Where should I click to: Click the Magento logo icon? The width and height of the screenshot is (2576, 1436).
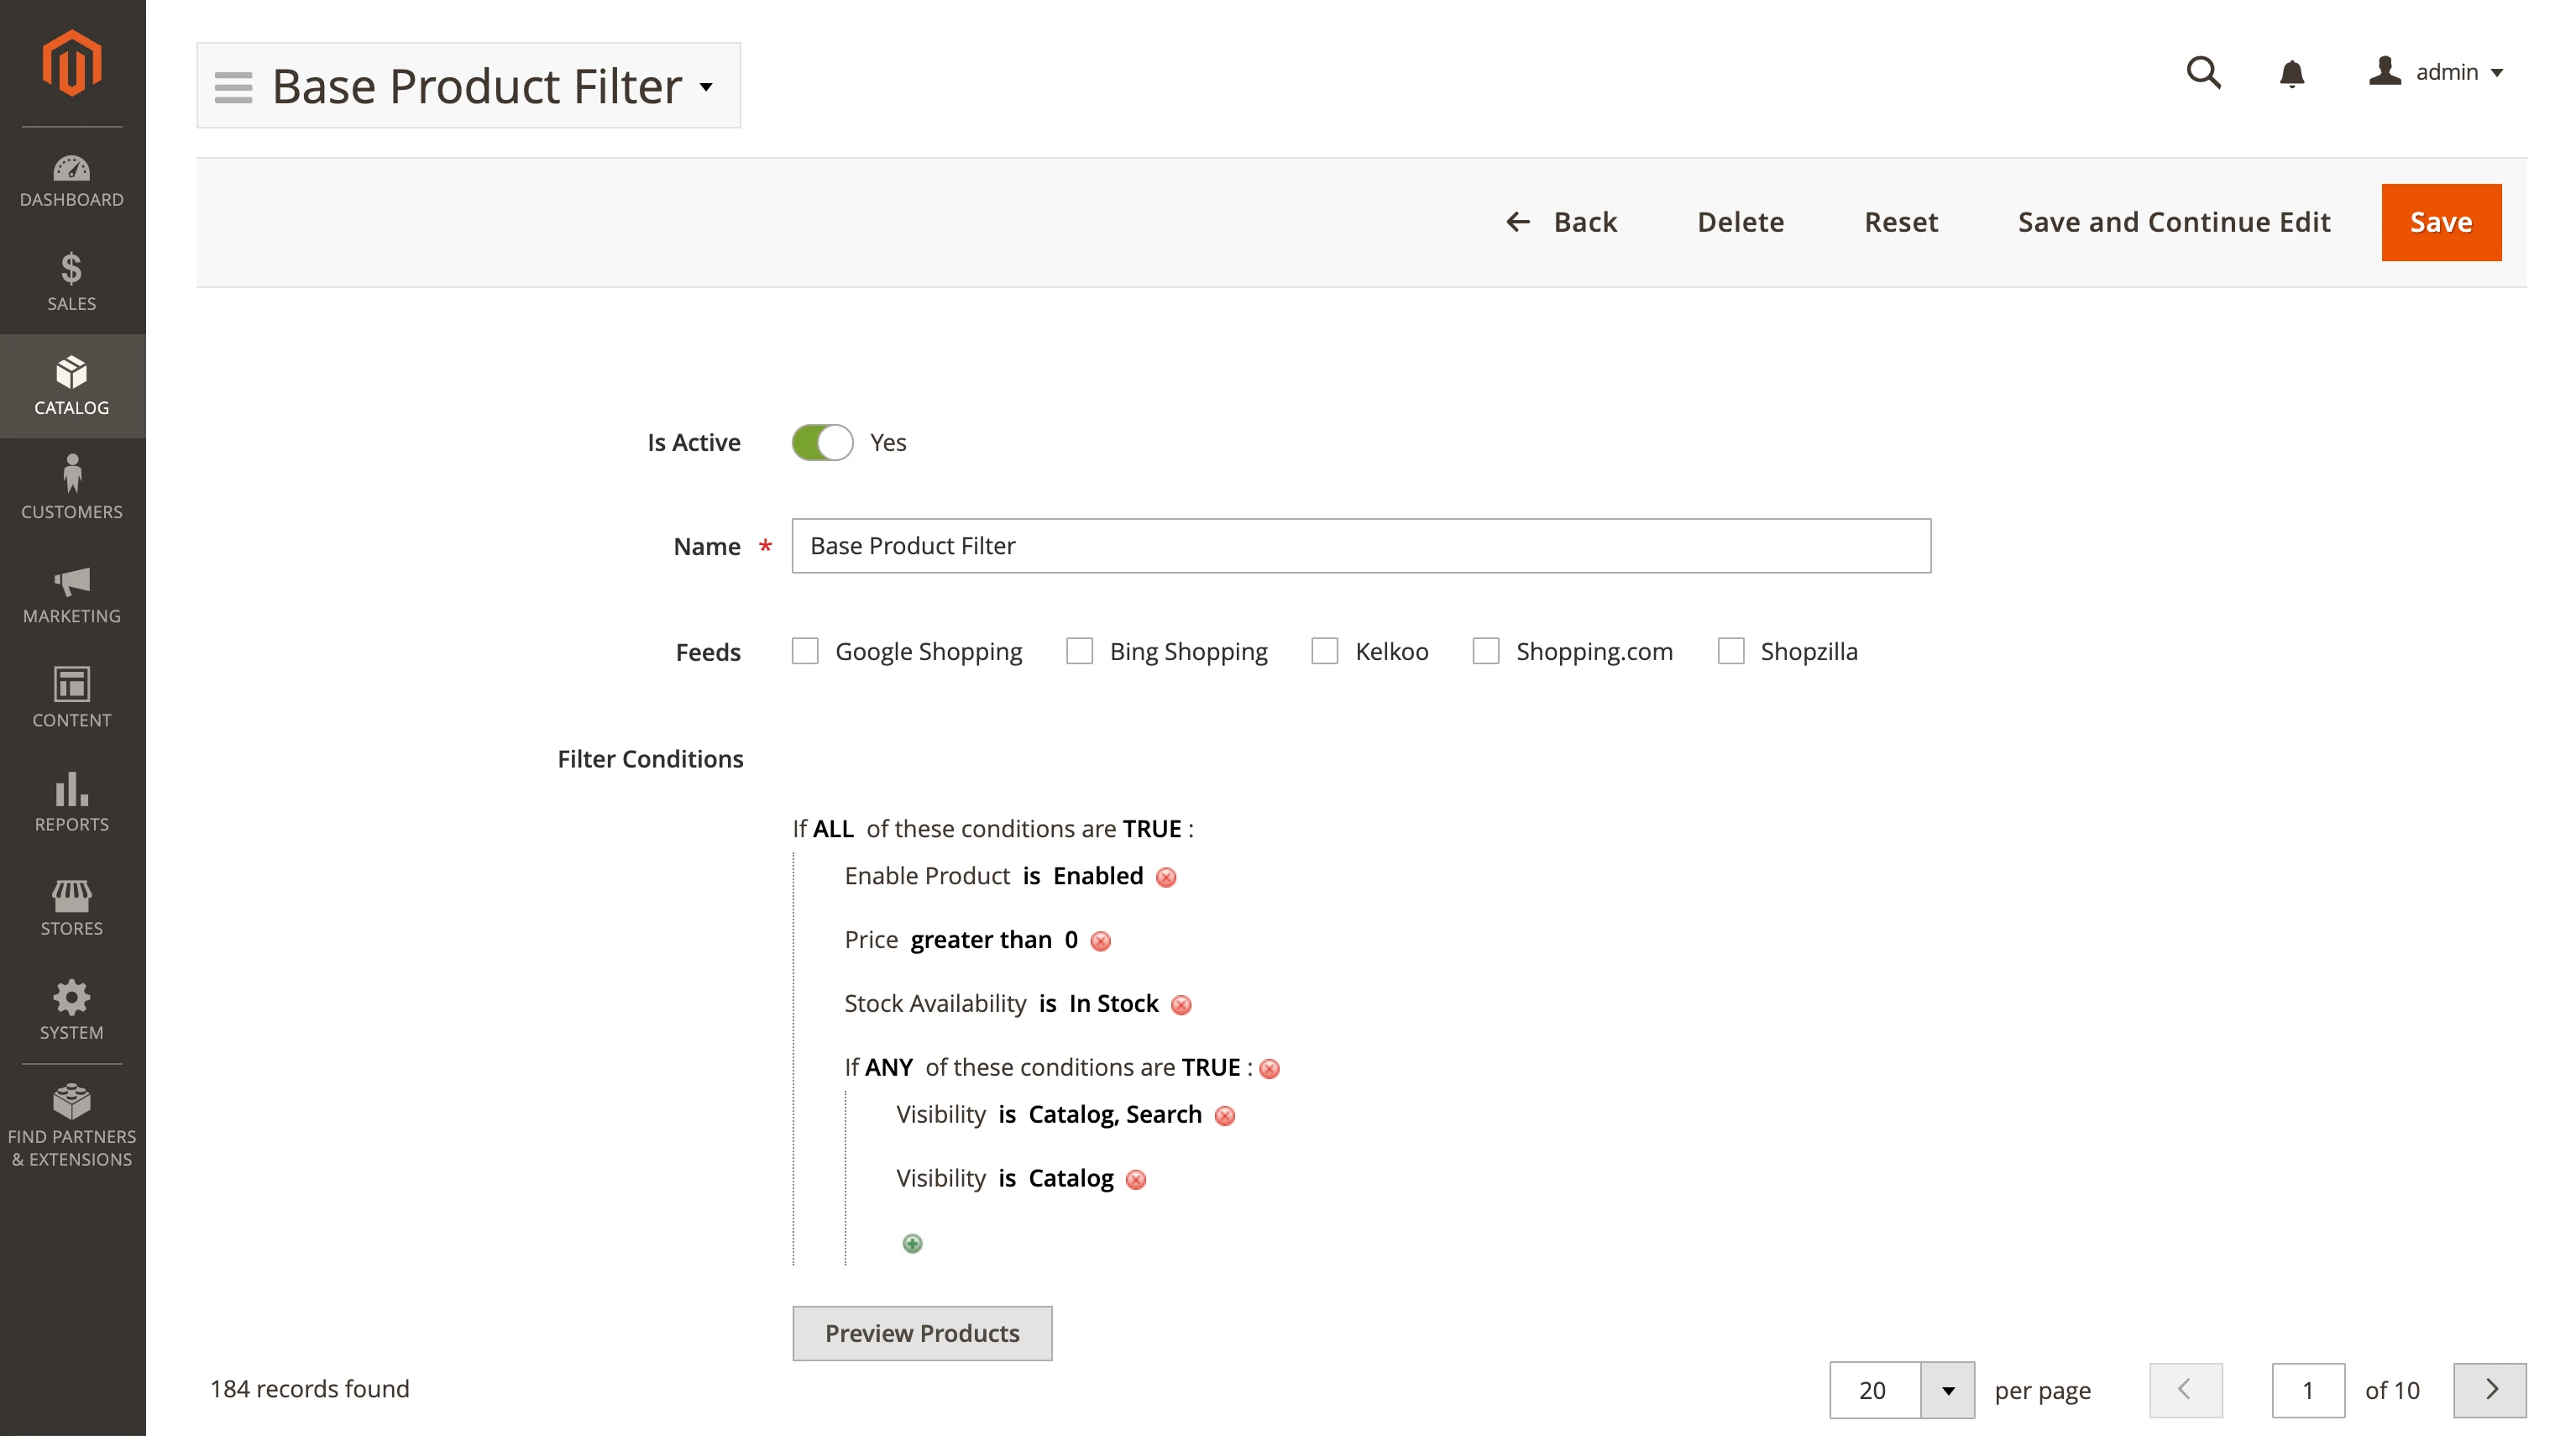tap(72, 63)
